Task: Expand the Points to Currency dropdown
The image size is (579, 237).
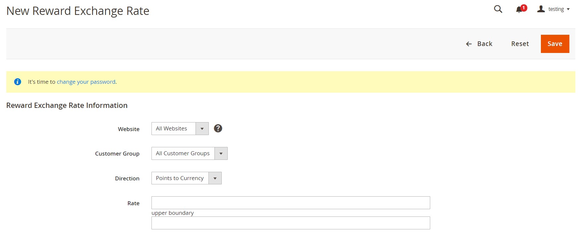Action: pyautogui.click(x=186, y=178)
